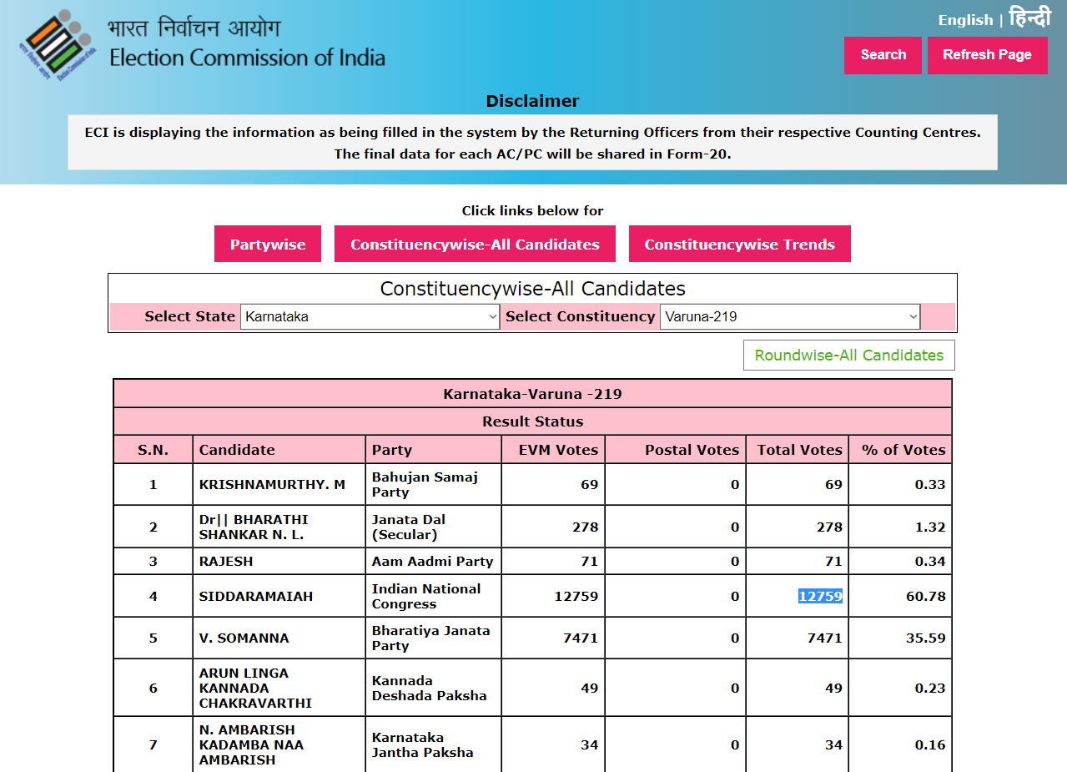Open the Partywise results
Viewport: 1067px width, 772px height.
point(268,245)
